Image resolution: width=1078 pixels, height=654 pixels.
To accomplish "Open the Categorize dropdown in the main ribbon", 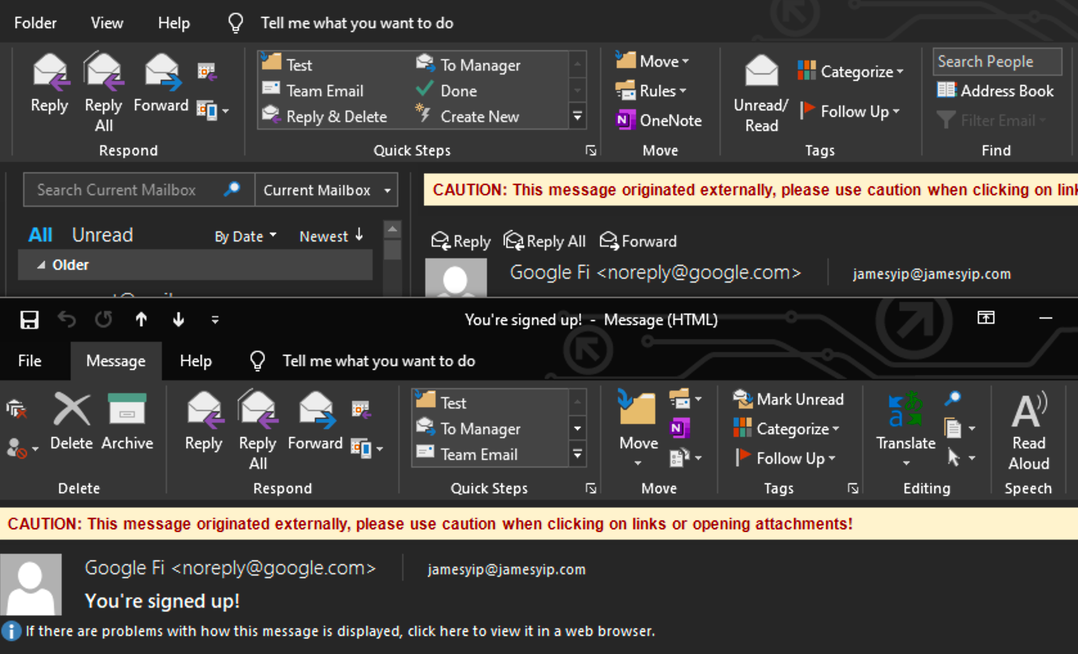I will [851, 71].
